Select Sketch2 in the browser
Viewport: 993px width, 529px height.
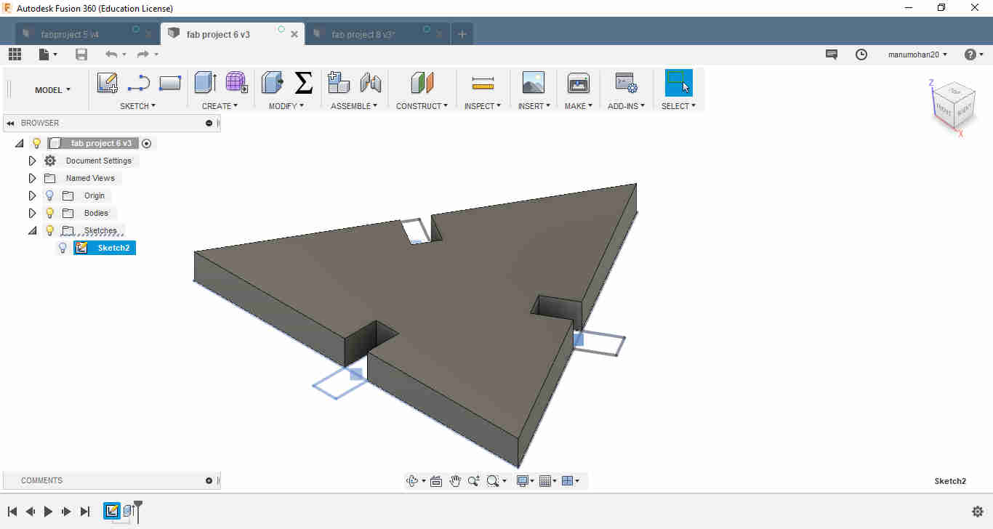click(x=105, y=248)
